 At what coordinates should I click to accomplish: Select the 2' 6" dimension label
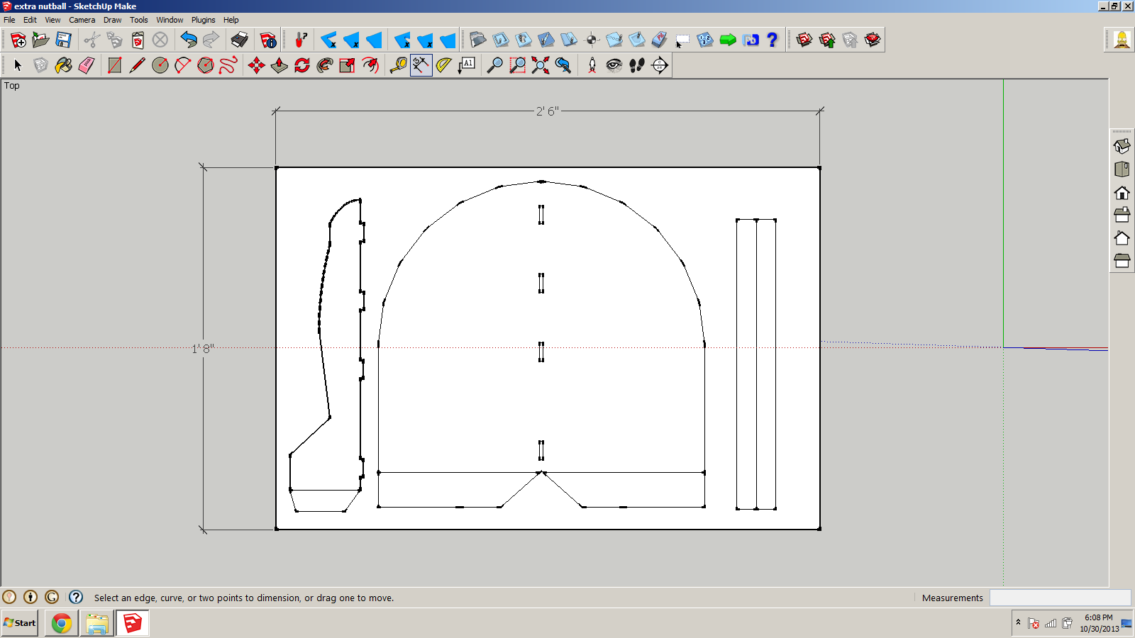coord(547,111)
